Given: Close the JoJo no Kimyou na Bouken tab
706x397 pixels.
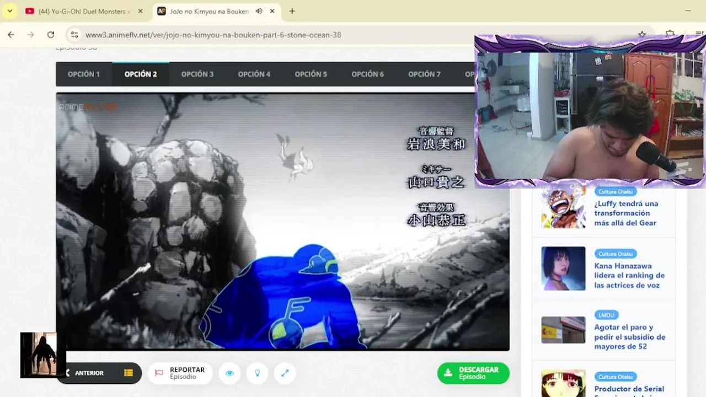Looking at the screenshot, I should pos(273,11).
